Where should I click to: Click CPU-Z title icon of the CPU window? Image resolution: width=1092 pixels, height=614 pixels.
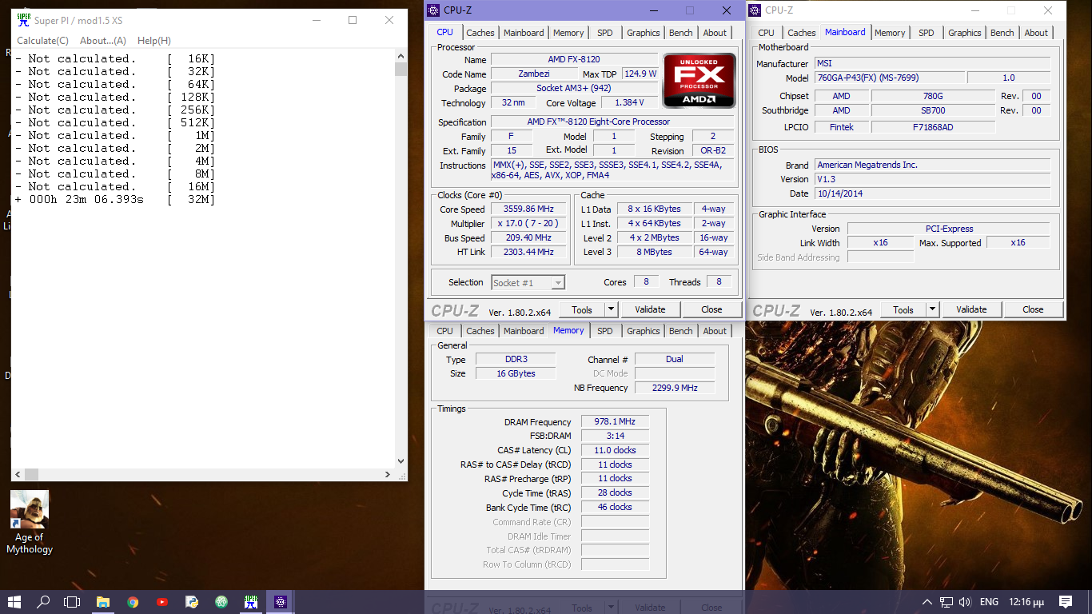click(x=433, y=10)
